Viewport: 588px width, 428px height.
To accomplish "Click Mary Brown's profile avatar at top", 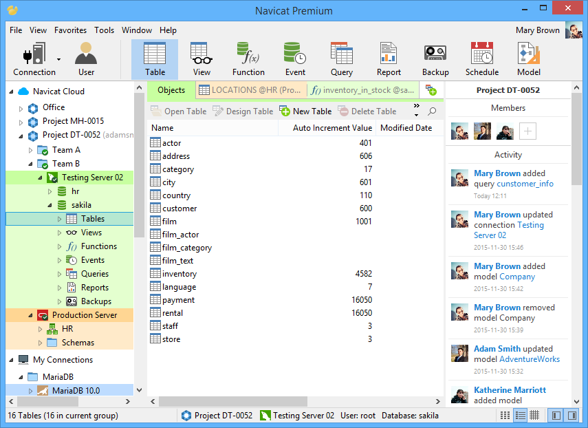I will click(574, 30).
